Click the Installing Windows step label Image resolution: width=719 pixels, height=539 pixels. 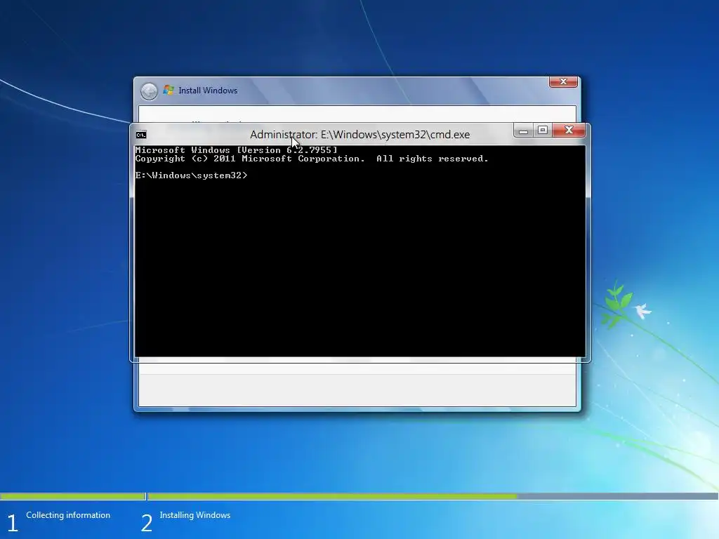(195, 515)
